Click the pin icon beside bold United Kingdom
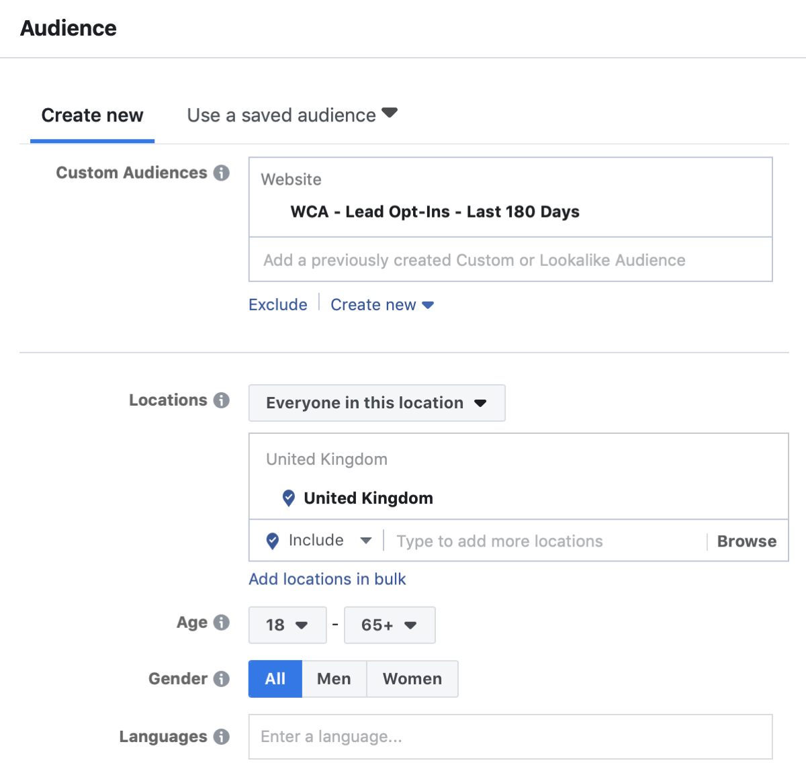Screen dimensions: 806x773 click(x=289, y=498)
